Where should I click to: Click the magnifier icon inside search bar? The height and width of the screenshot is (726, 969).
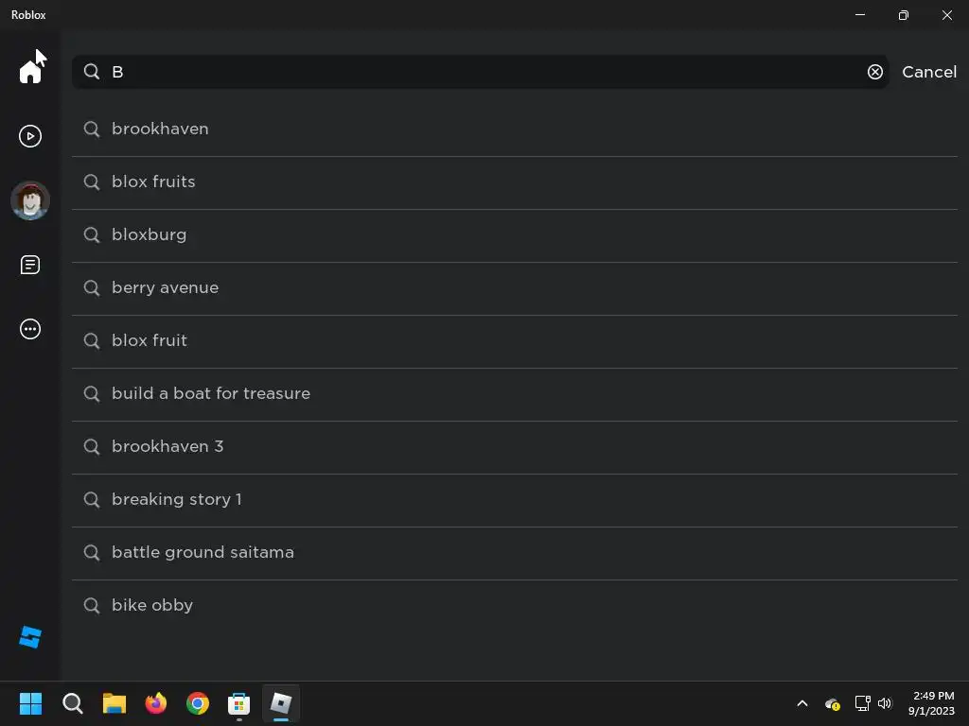click(92, 72)
